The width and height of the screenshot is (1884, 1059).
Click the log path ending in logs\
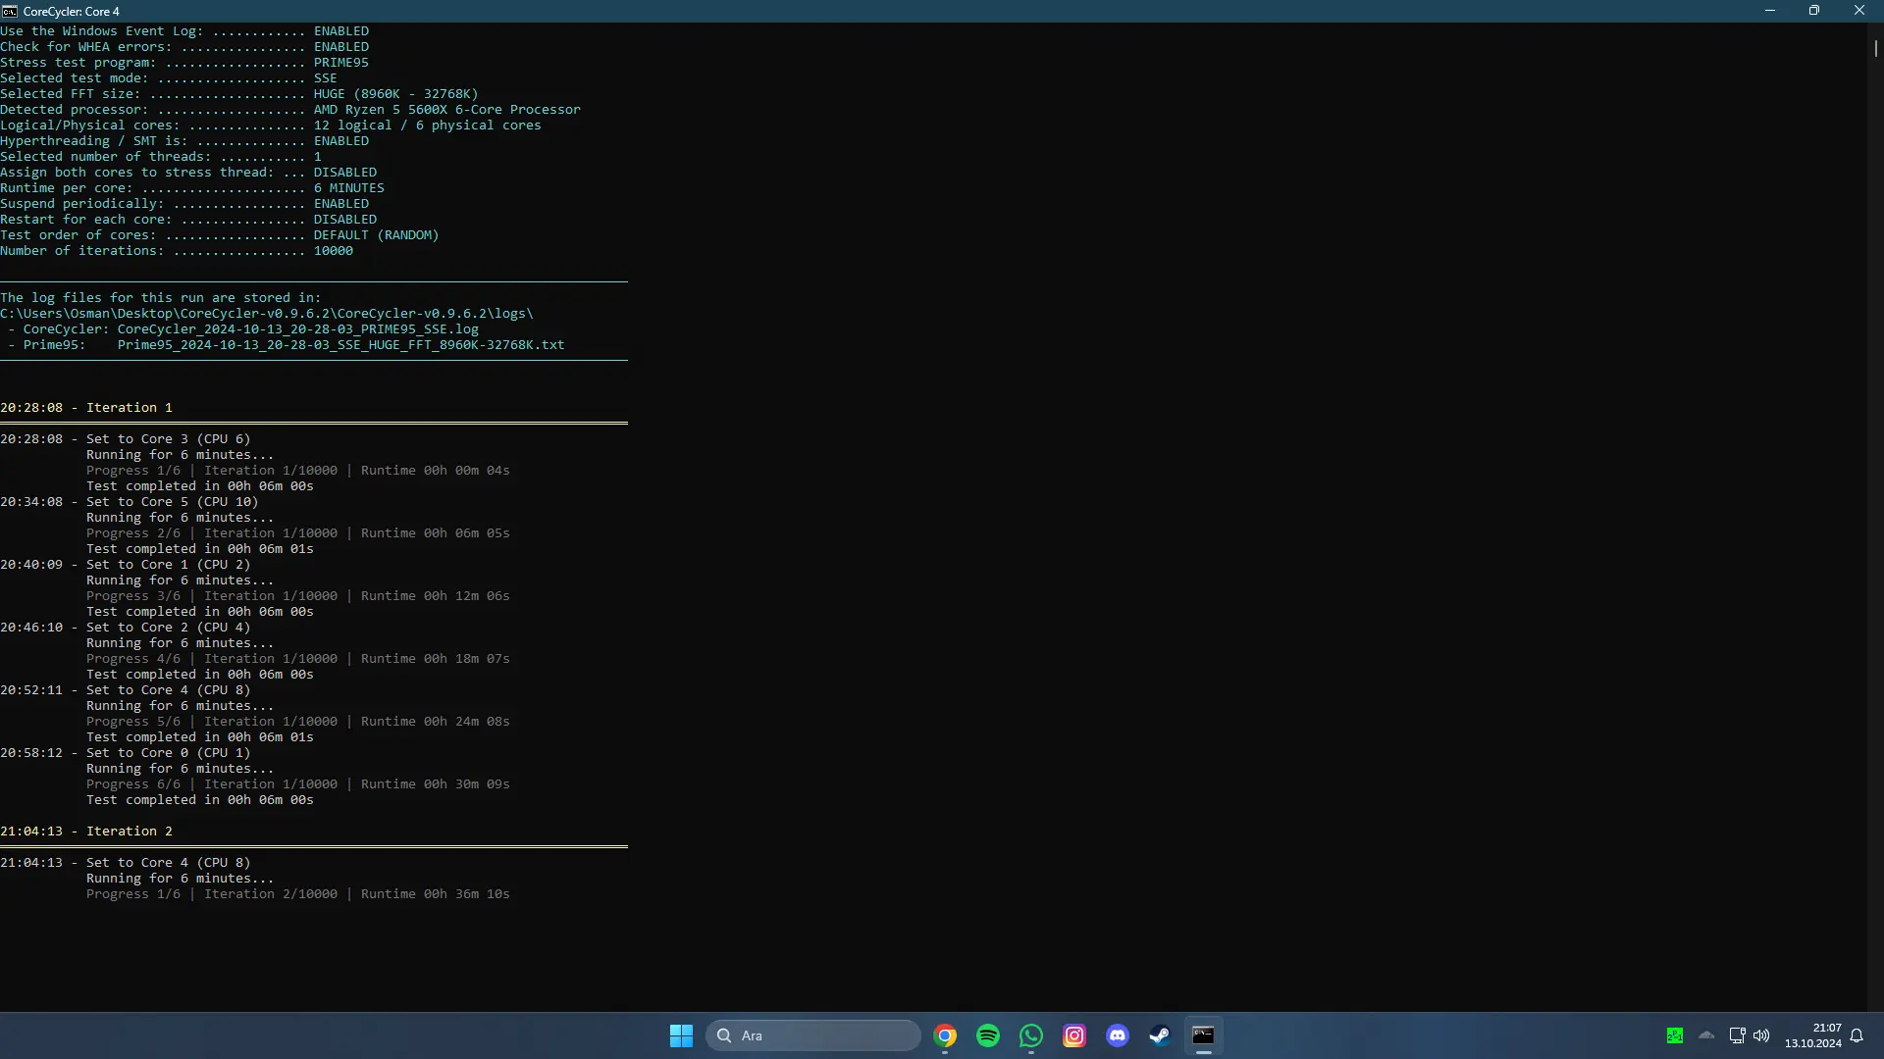coord(267,314)
